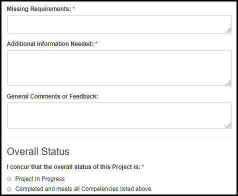The width and height of the screenshot is (238, 196).
Task: Click the 'Additional Information Needed:' label
Action: click(x=50, y=44)
